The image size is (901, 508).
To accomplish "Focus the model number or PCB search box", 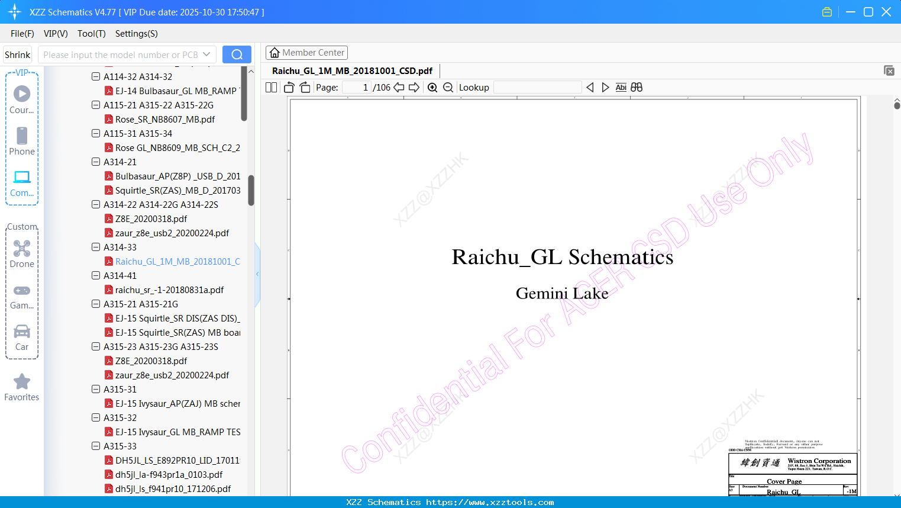I will pyautogui.click(x=120, y=54).
